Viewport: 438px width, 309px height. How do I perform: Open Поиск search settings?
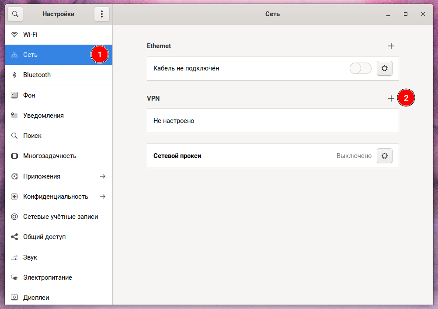pyautogui.click(x=32, y=136)
